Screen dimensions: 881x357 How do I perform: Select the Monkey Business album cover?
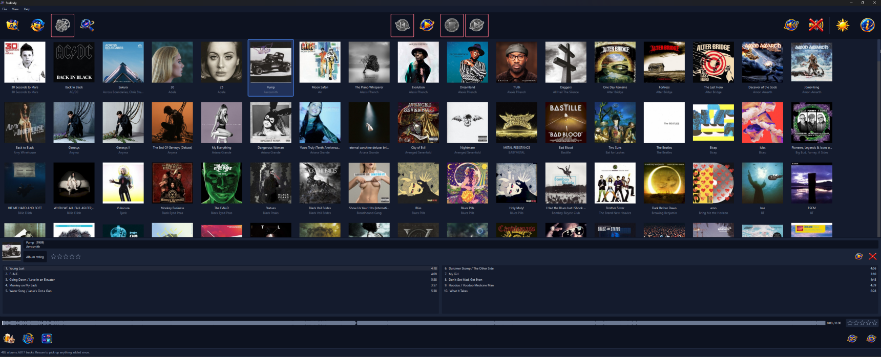(172, 183)
